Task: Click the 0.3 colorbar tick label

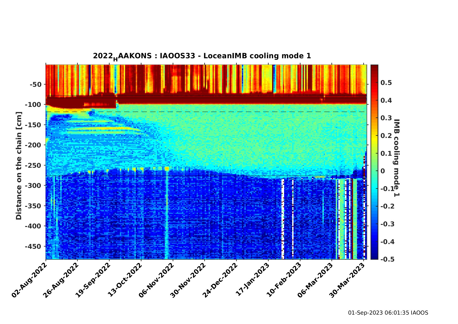Action: coord(386,118)
